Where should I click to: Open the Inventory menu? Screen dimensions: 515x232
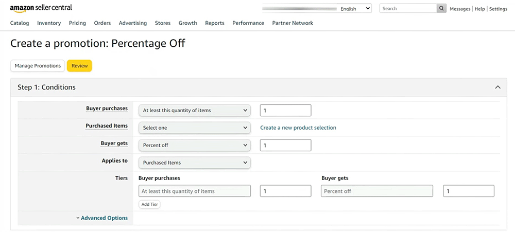pyautogui.click(x=49, y=23)
